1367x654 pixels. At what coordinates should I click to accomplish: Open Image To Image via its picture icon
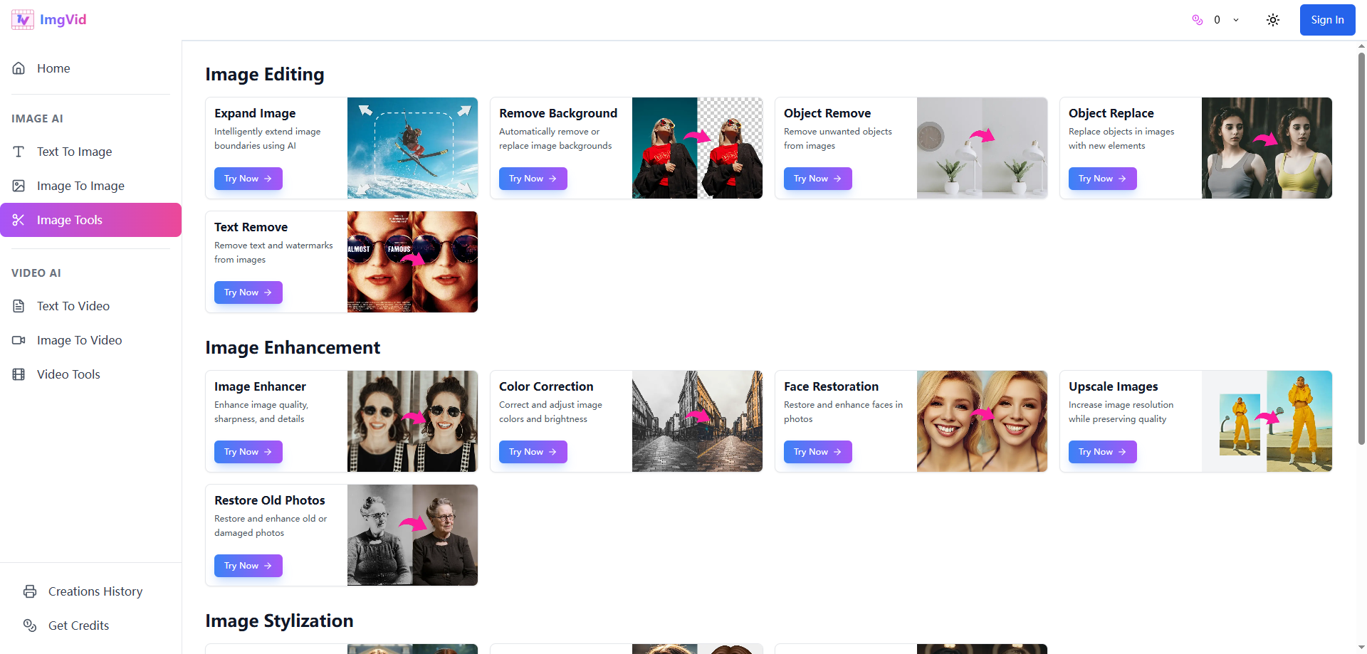click(19, 186)
